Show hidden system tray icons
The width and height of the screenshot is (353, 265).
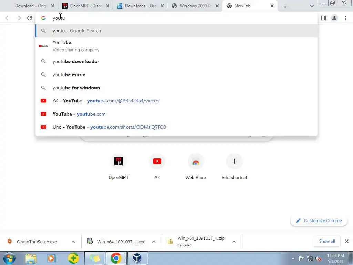coord(293,258)
